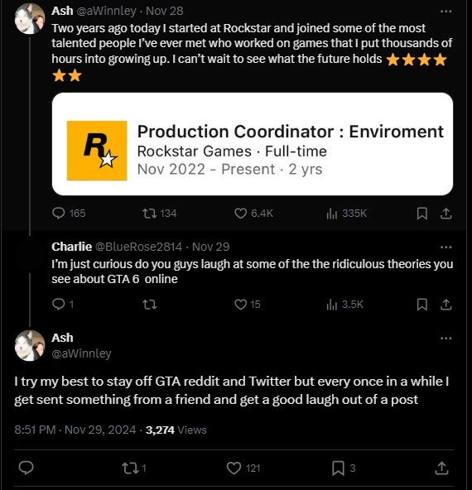472x490 pixels.
Task: Bookmark Ash's reply with 3 bookmarks
Action: tap(344, 468)
